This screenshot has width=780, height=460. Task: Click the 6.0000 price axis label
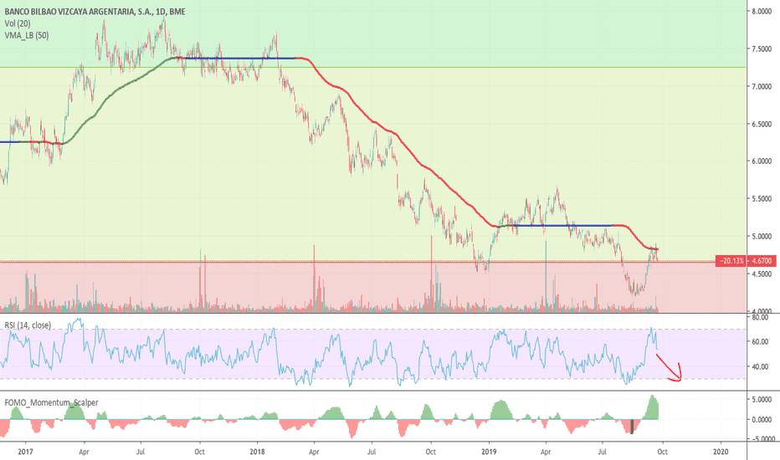coord(762,161)
